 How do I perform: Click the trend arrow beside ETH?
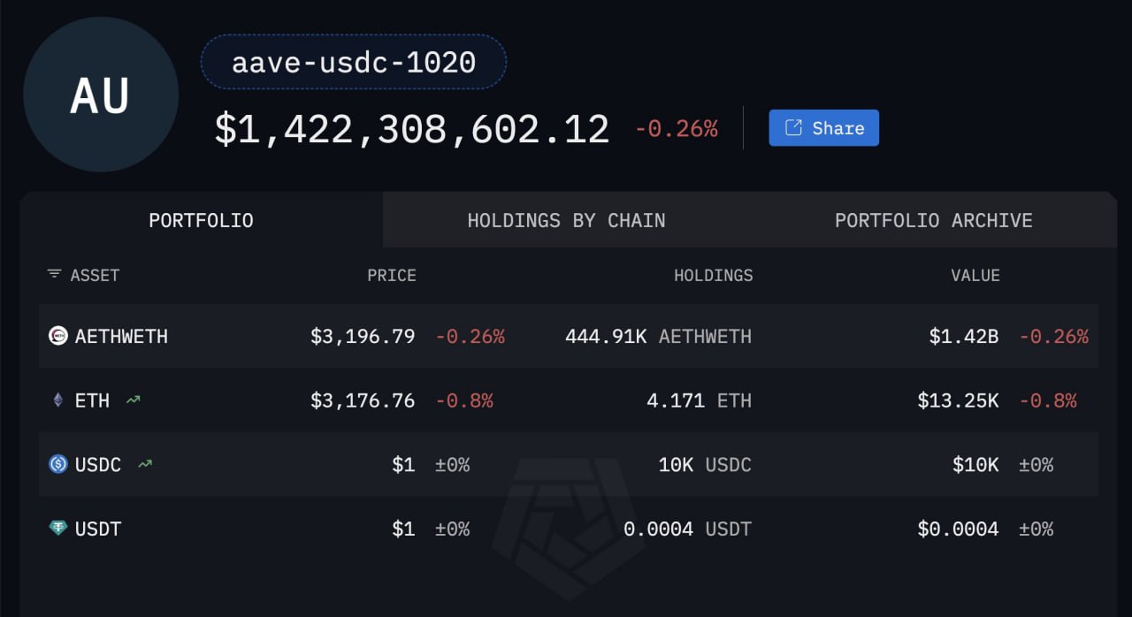(x=133, y=400)
